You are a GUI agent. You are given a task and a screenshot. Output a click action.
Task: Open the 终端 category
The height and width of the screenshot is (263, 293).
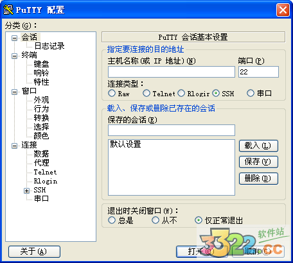tap(30, 55)
